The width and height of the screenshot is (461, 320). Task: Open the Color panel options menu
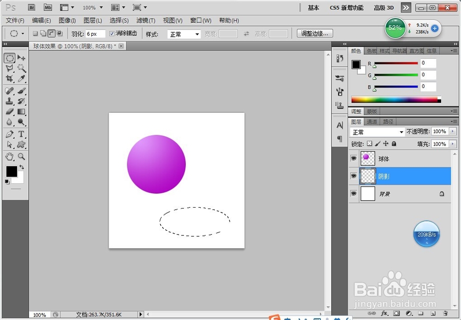pyautogui.click(x=454, y=51)
